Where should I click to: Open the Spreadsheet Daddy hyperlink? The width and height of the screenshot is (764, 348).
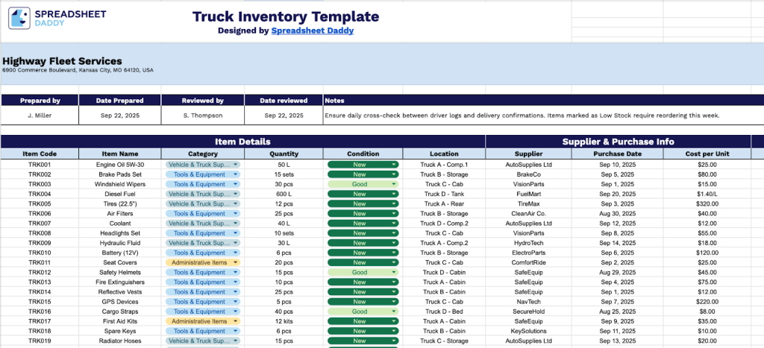[x=313, y=31]
